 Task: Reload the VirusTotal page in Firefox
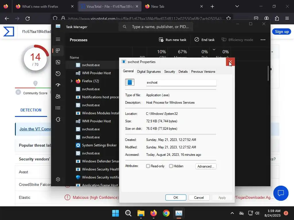coord(28,19)
